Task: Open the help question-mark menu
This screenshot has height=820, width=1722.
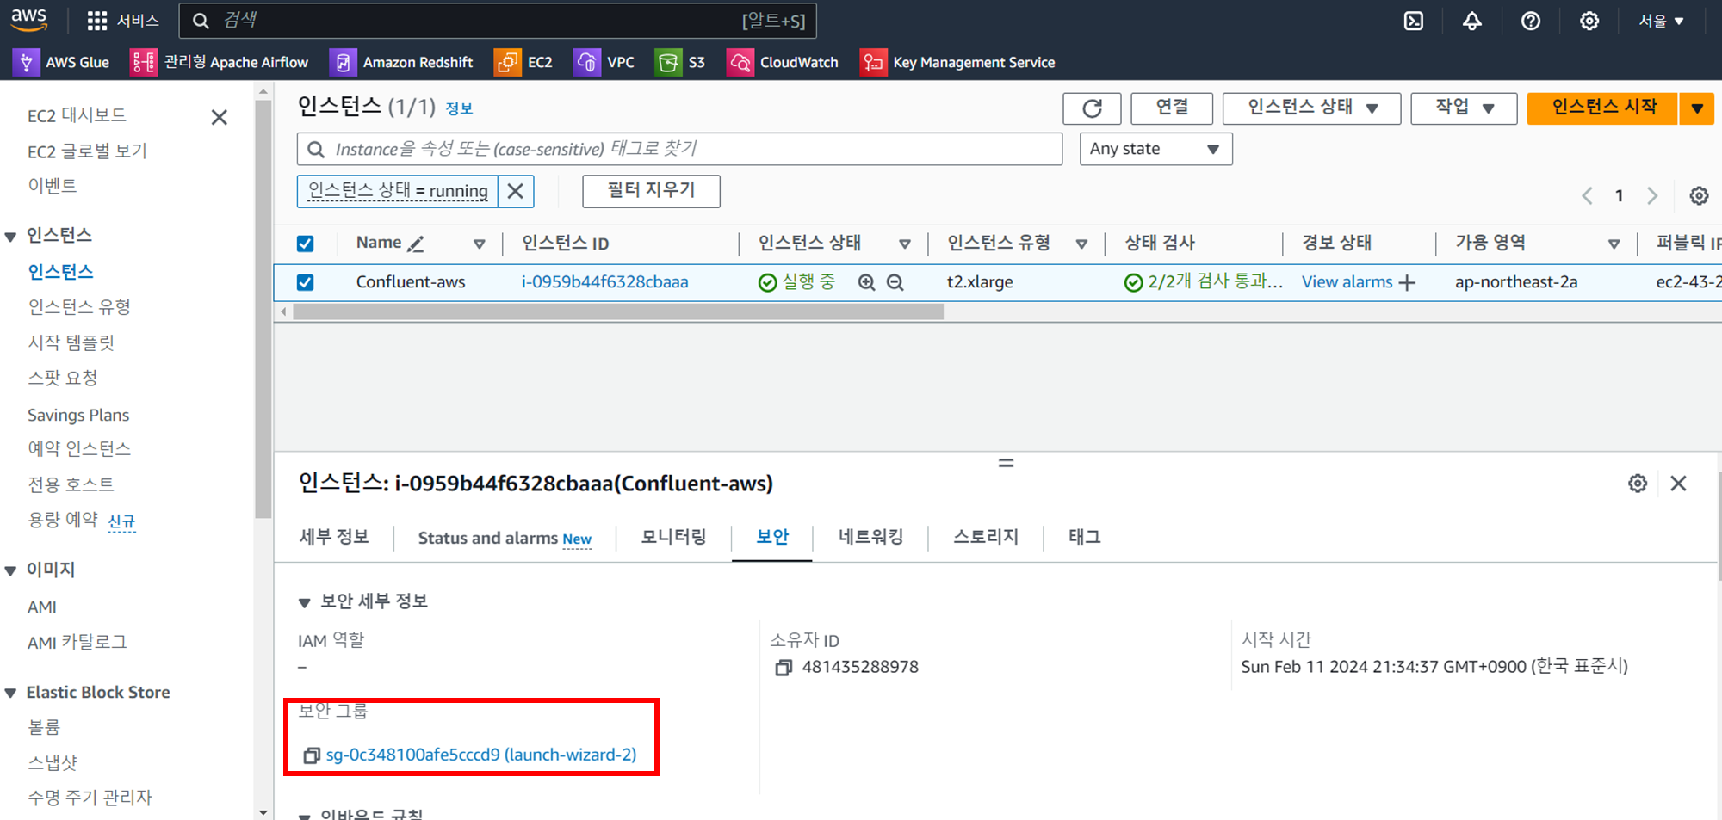Action: pyautogui.click(x=1531, y=21)
